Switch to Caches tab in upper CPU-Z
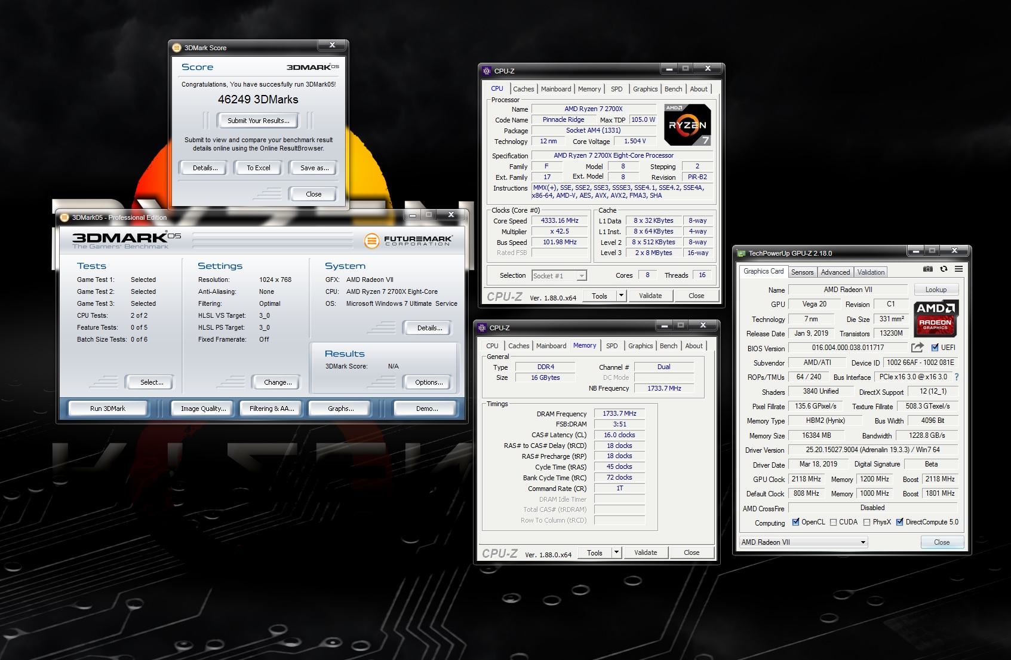The image size is (1011, 660). pos(524,89)
